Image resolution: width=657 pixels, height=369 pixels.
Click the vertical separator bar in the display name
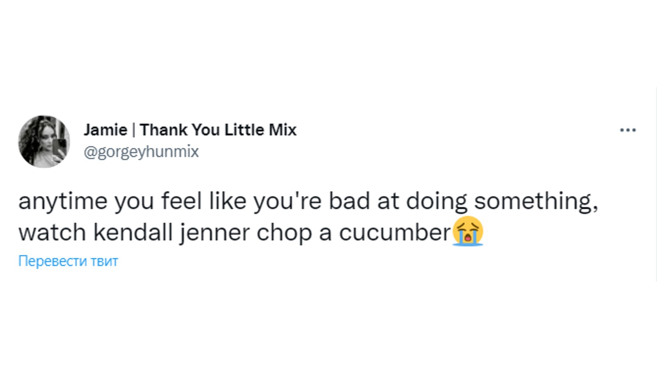(133, 130)
